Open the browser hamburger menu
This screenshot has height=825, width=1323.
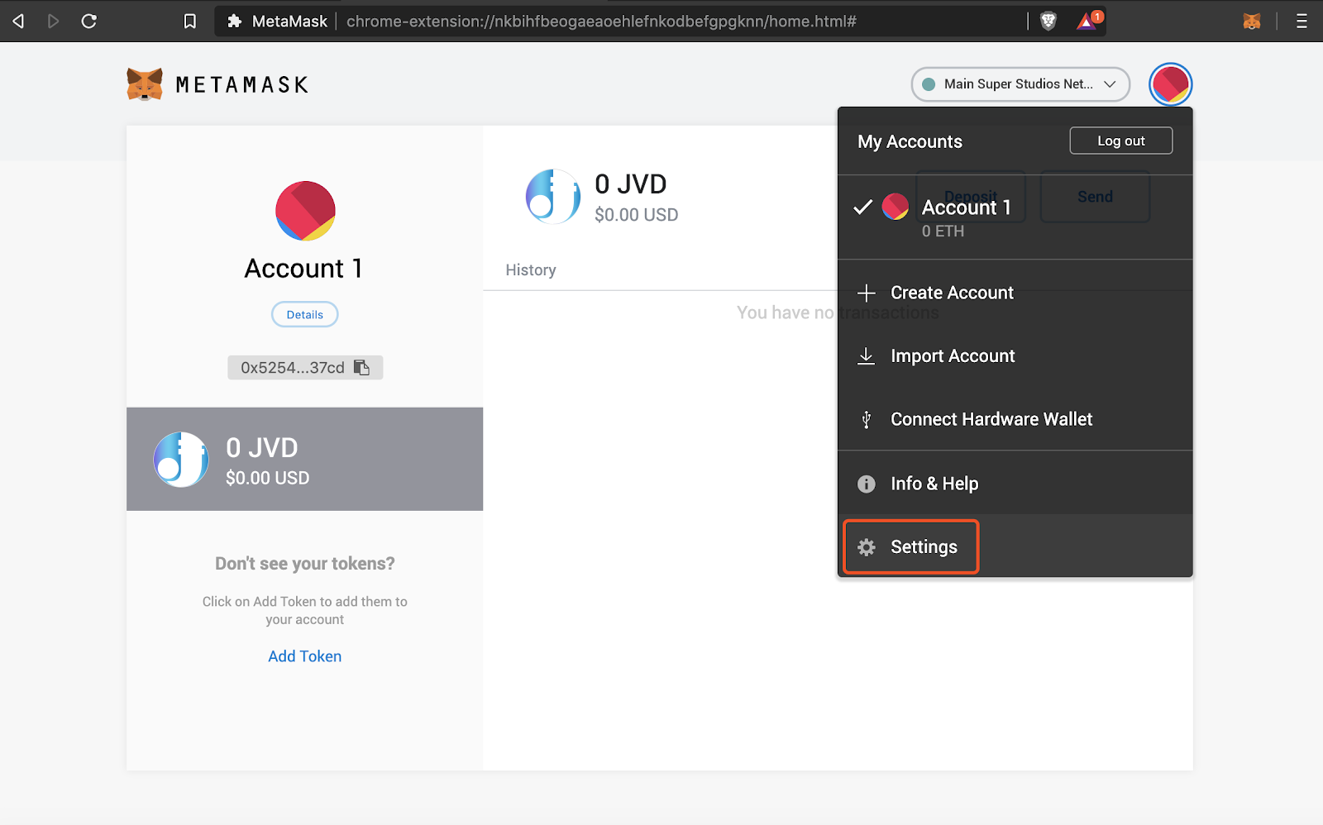[x=1302, y=21]
